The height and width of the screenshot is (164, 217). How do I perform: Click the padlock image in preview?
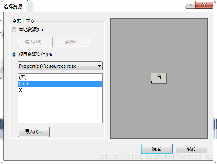pos(159,78)
